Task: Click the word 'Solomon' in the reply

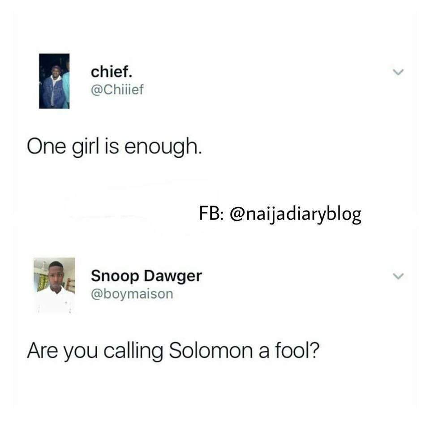Action: pyautogui.click(x=211, y=350)
